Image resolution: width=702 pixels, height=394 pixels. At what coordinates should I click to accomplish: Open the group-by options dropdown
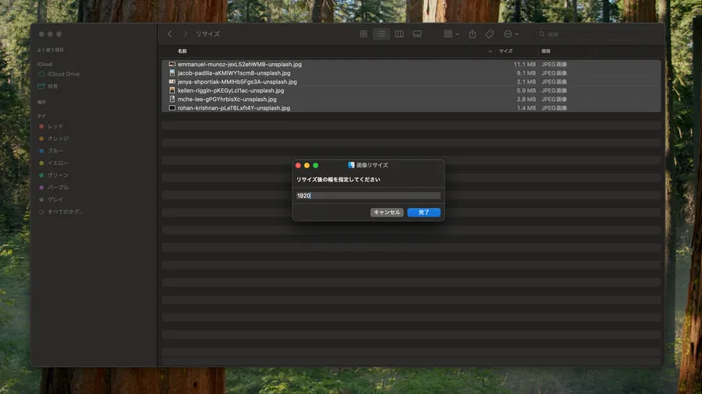[452, 34]
